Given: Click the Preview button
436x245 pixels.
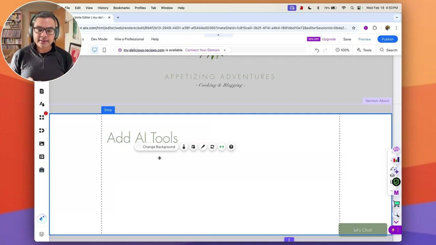Looking at the screenshot, I should click(x=364, y=39).
